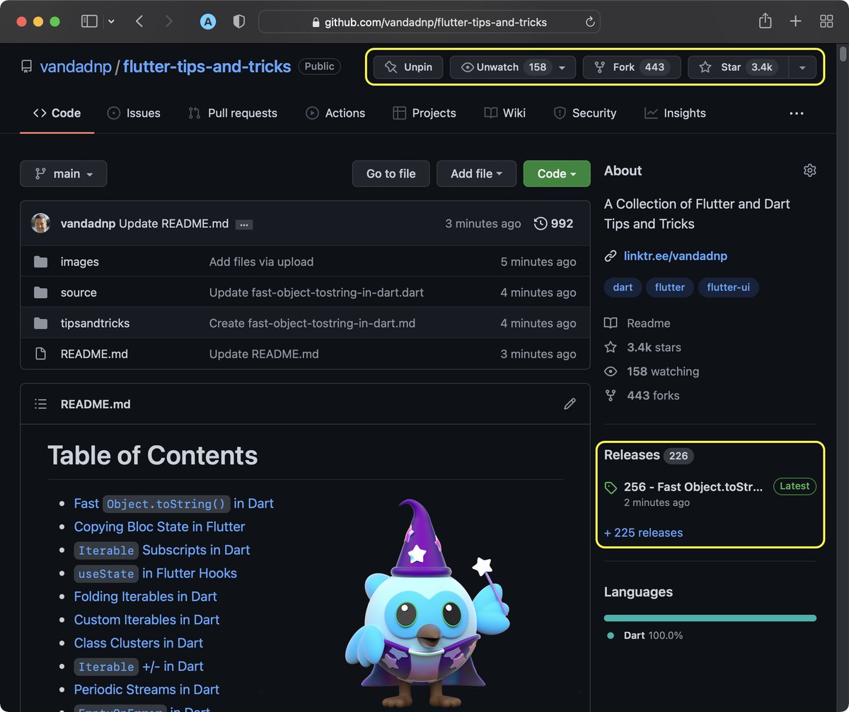Open the linktr.ee/vandadnp link
This screenshot has height=712, width=849.
coord(675,255)
